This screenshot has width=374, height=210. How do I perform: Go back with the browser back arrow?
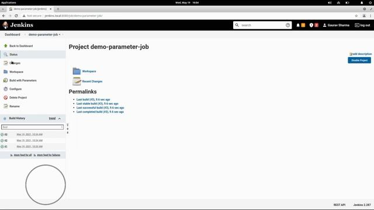4,16
